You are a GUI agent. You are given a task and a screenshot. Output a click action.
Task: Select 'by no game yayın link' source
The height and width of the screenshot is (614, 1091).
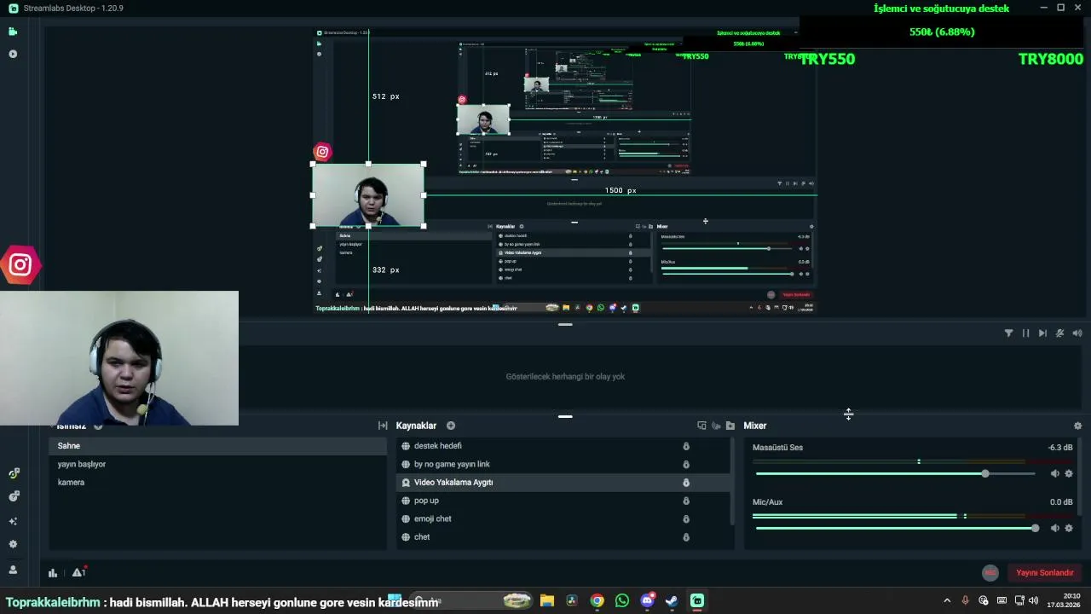pos(563,464)
